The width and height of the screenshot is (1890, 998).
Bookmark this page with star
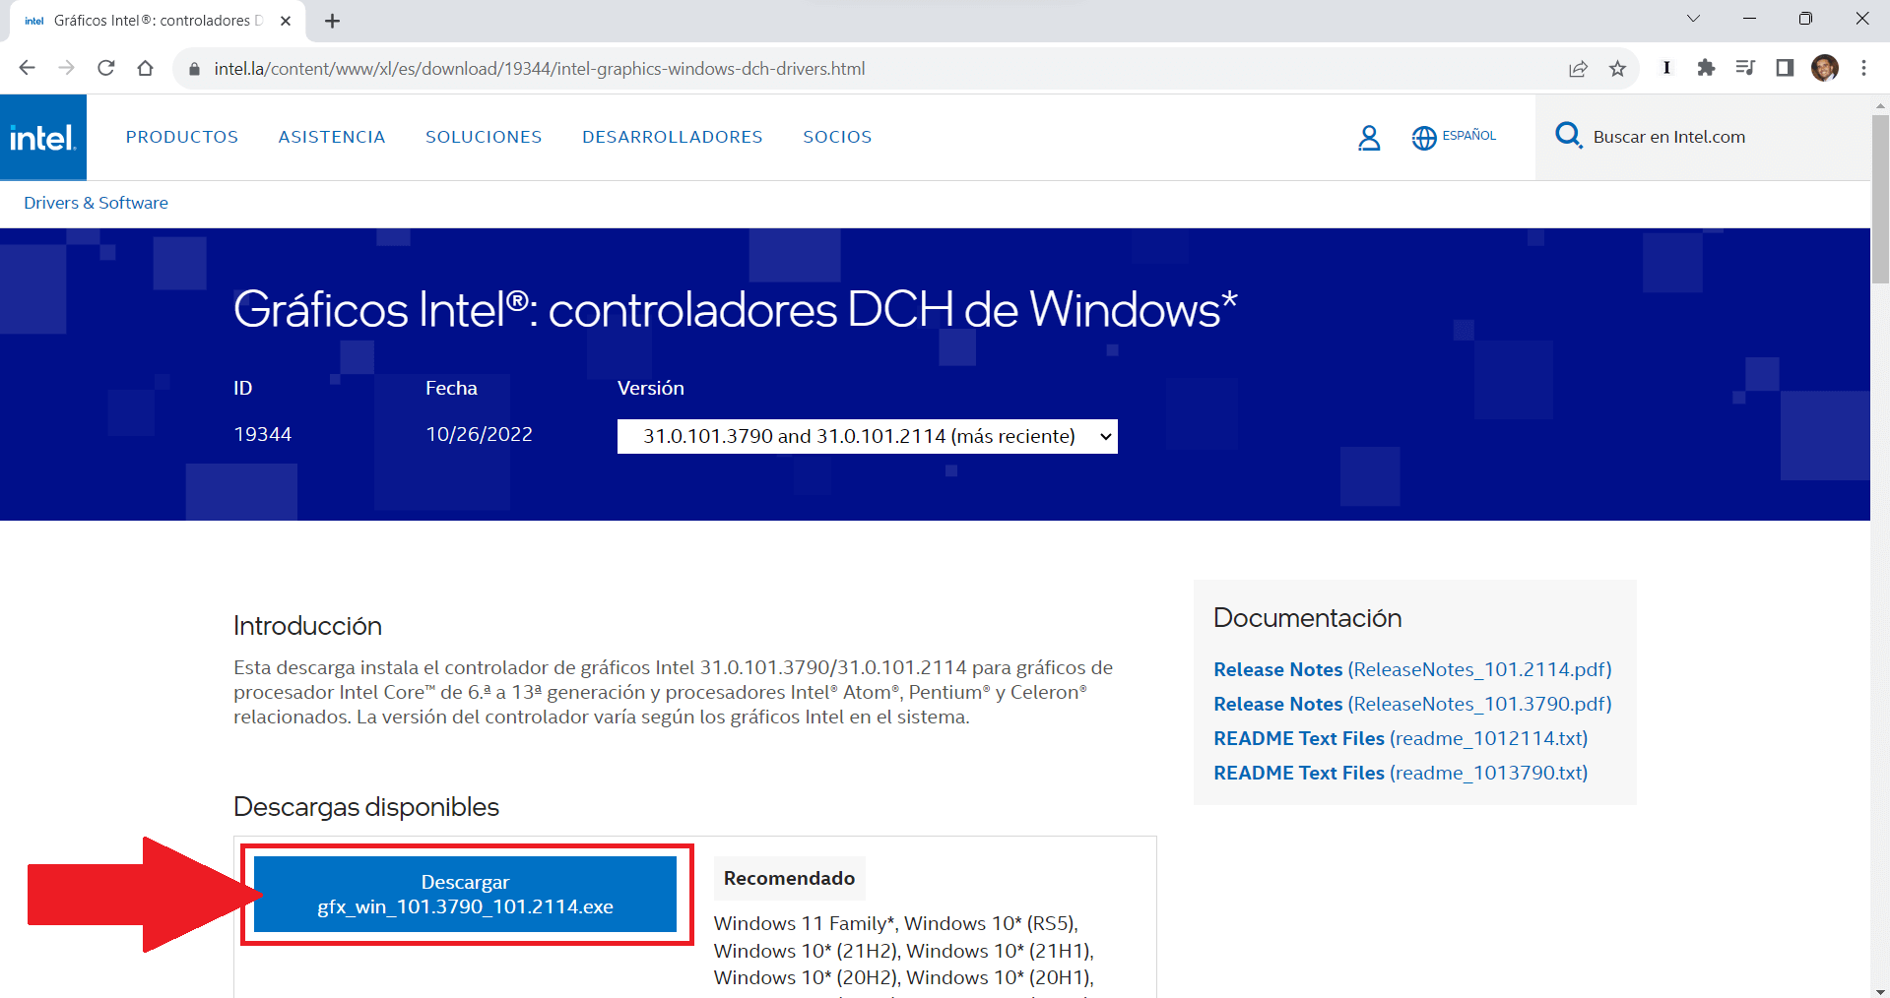coord(1617,68)
